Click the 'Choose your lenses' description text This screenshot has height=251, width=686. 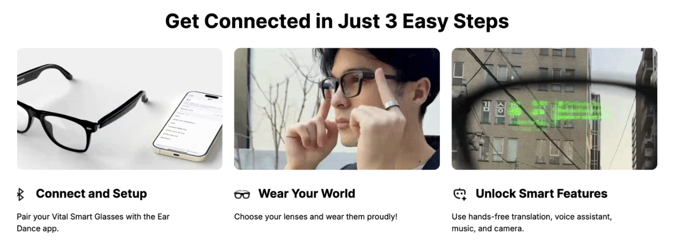[316, 217]
